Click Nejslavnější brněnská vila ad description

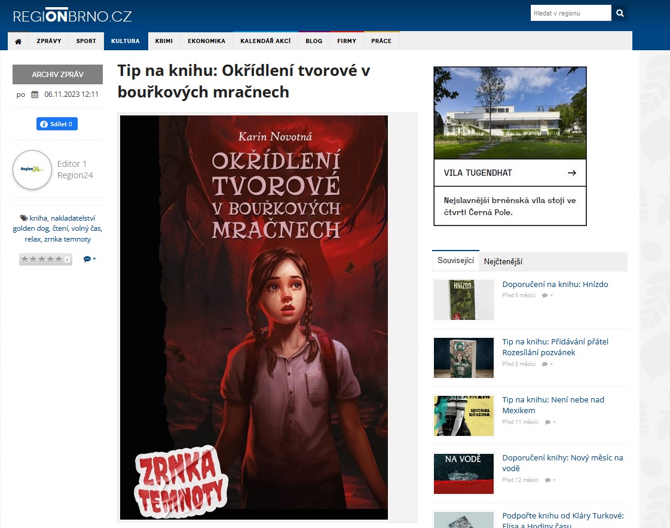coord(510,206)
